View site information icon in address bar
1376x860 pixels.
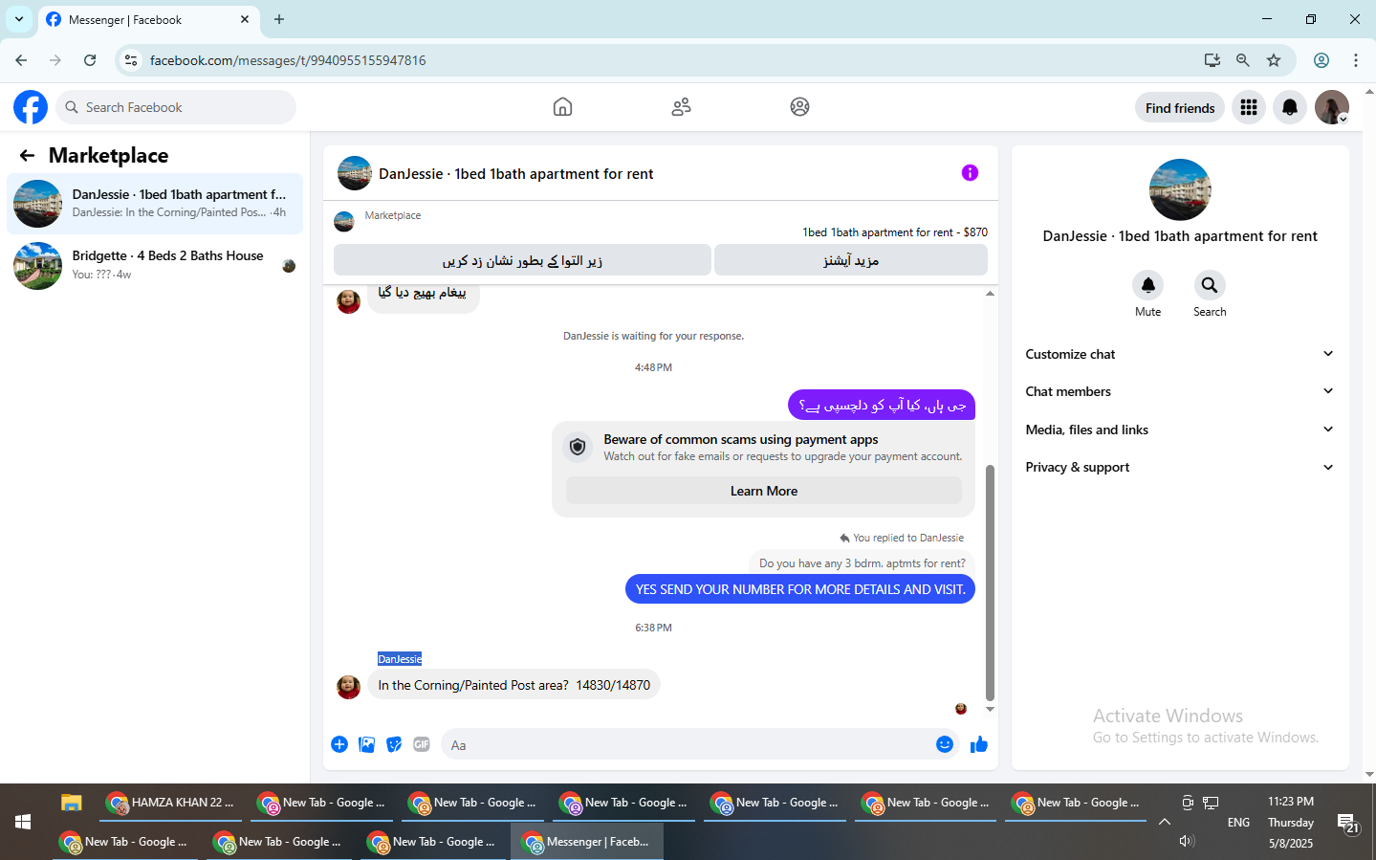pyautogui.click(x=131, y=60)
